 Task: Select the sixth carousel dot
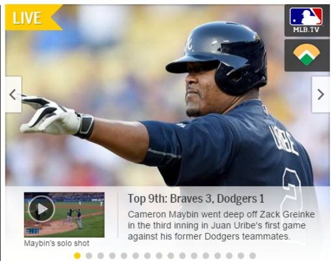135,256
